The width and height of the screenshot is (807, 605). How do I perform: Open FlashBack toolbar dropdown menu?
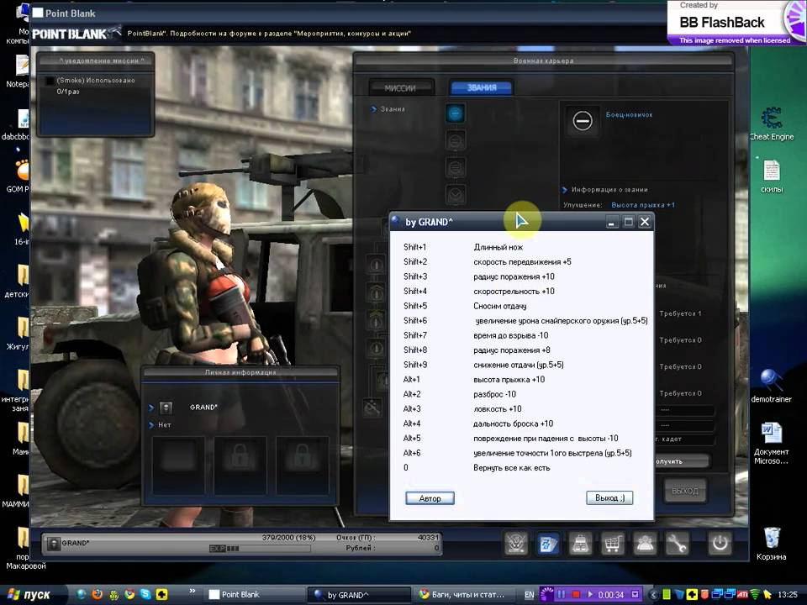[636, 595]
